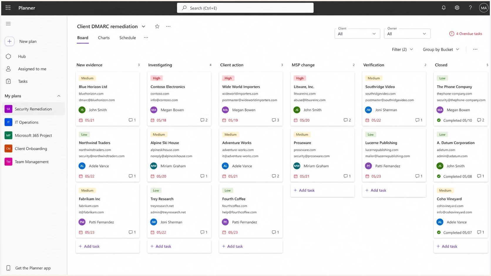Open plan more options ellipsis beside star
The height and width of the screenshot is (276, 491).
[x=168, y=26]
